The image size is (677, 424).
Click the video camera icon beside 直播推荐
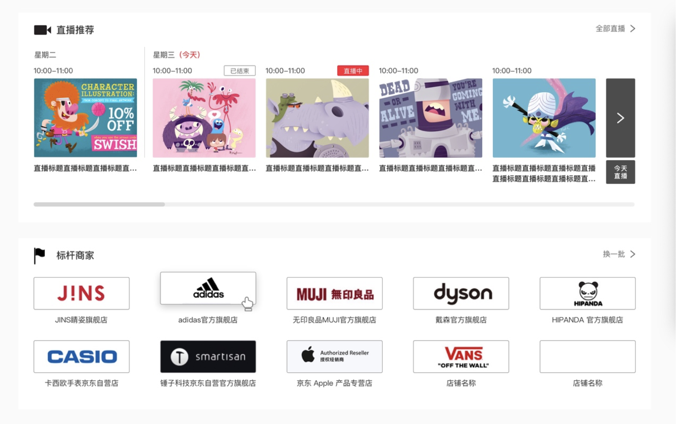click(x=42, y=30)
